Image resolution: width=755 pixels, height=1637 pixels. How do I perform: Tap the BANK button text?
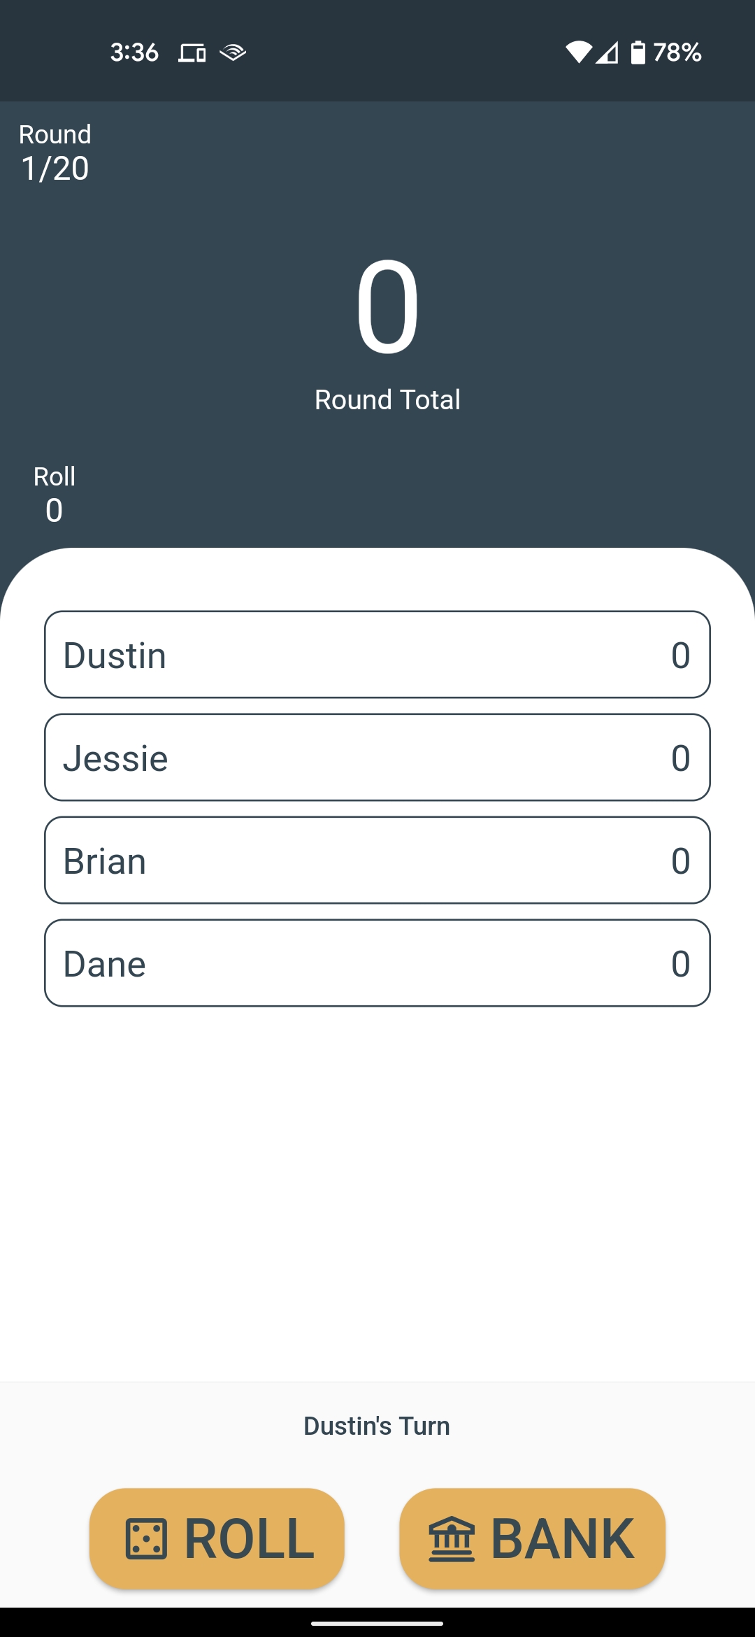point(563,1539)
